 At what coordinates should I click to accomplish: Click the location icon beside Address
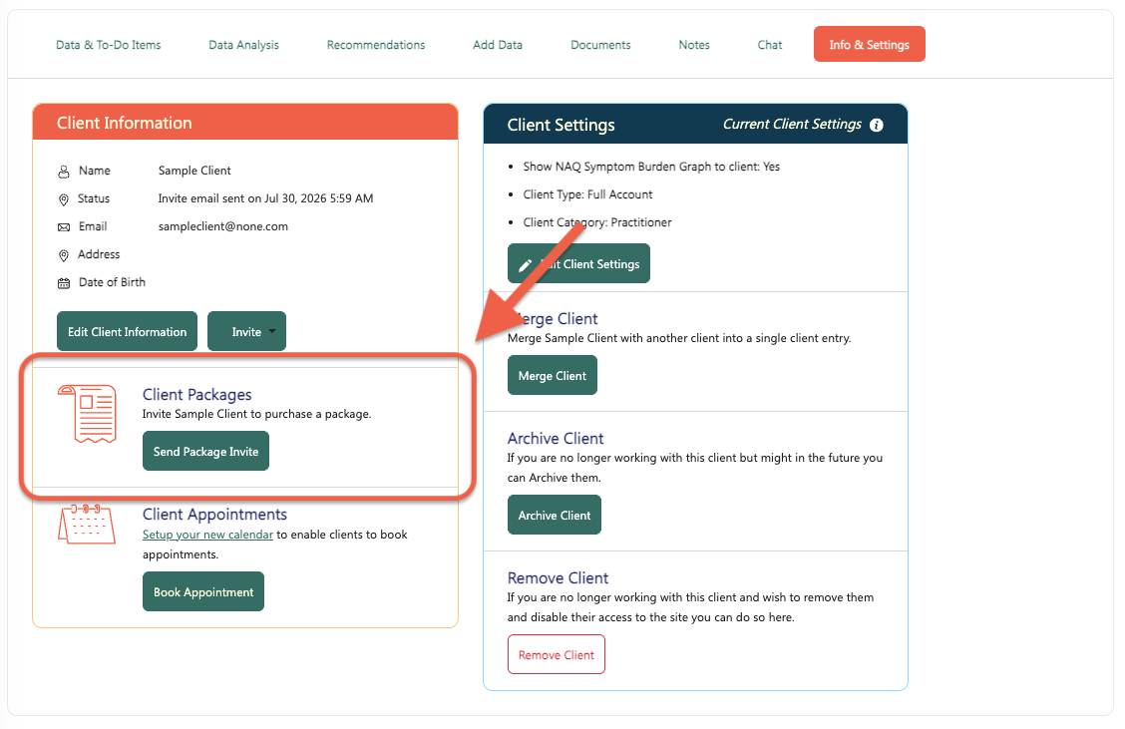tap(64, 255)
